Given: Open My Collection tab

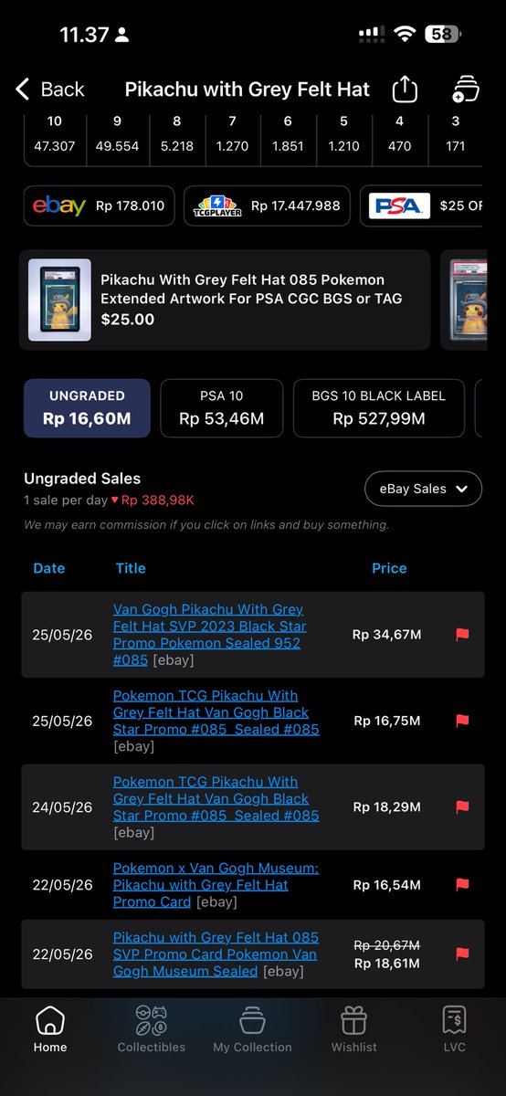Looking at the screenshot, I should pyautogui.click(x=252, y=1030).
